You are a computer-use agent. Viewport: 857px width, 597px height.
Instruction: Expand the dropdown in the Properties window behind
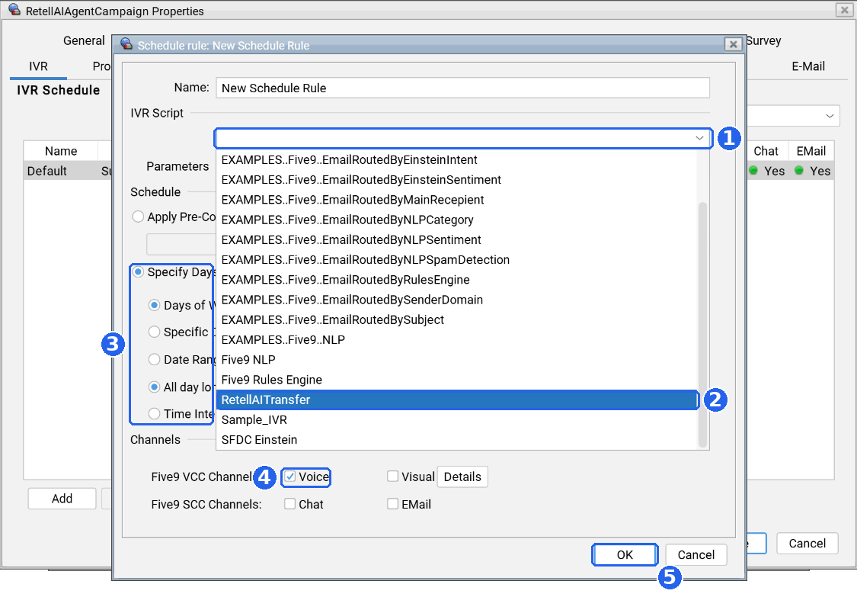point(830,116)
